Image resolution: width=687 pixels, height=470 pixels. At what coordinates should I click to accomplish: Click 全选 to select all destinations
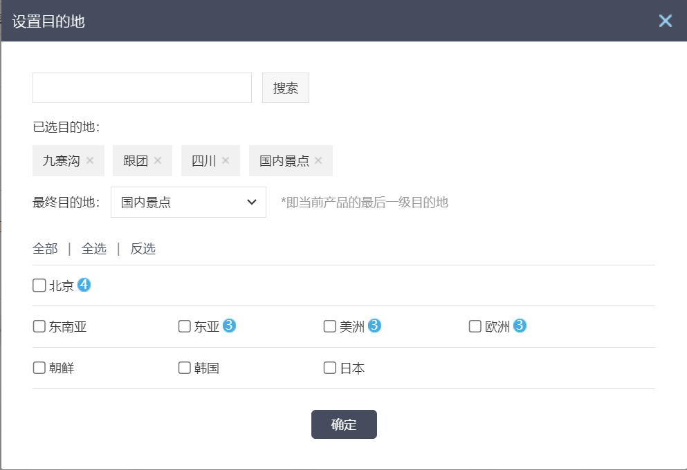coord(94,249)
